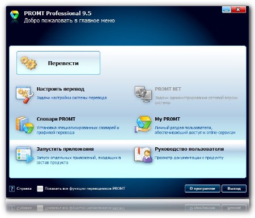
Task: Follow the Личный раздел пользователя link
Action: pos(195,130)
